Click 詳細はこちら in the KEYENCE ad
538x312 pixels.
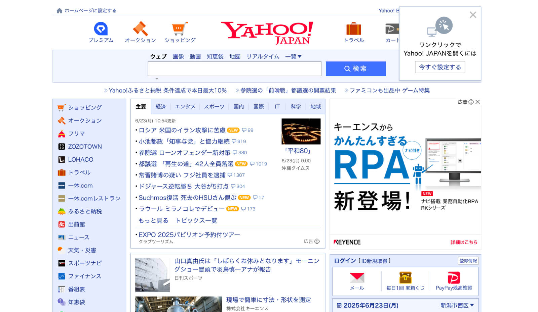coord(464,242)
